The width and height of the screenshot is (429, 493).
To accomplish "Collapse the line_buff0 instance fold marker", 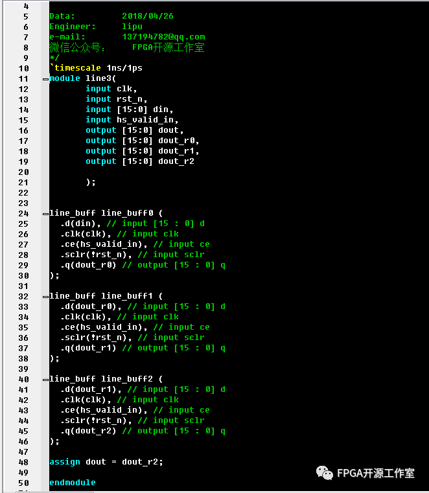I will [x=45, y=214].
